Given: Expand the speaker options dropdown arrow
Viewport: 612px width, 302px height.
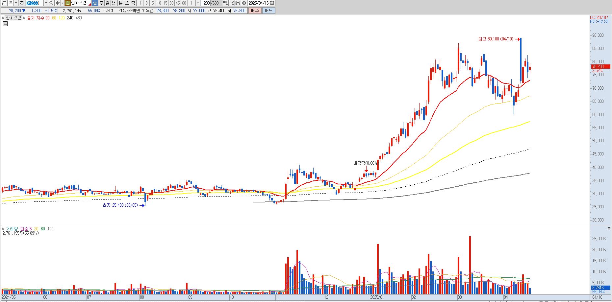Looking at the screenshot, I should pos(62,3).
